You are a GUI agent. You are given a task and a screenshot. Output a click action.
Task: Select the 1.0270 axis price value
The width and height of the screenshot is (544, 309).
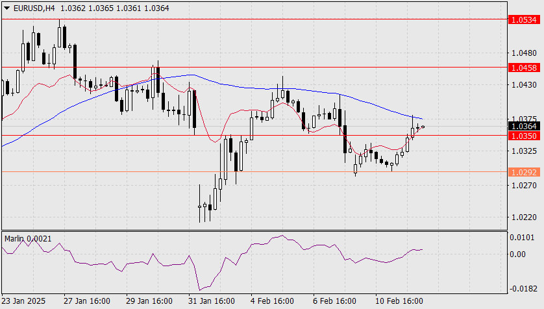coord(525,185)
